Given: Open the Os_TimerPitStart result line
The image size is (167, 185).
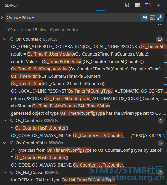Looking at the screenshot, I should tap(58, 84).
